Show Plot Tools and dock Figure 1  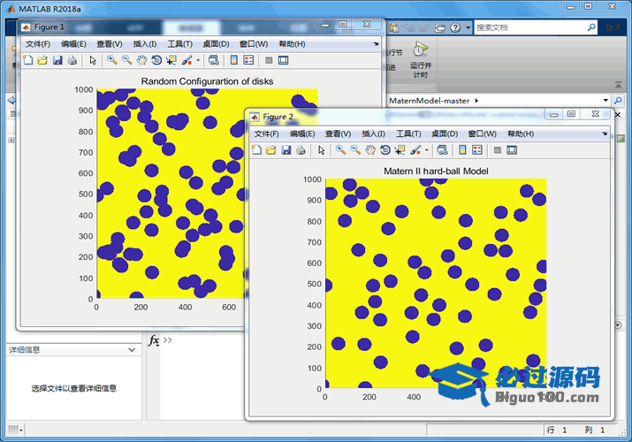pyautogui.click(x=284, y=60)
